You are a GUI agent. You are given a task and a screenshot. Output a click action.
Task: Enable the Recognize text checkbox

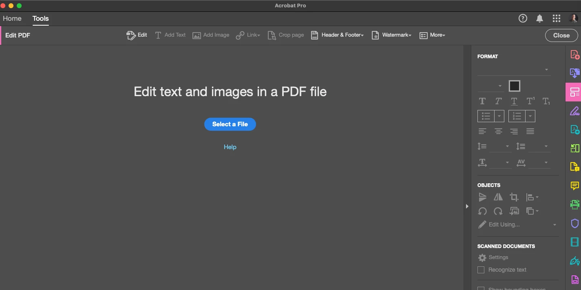point(481,270)
